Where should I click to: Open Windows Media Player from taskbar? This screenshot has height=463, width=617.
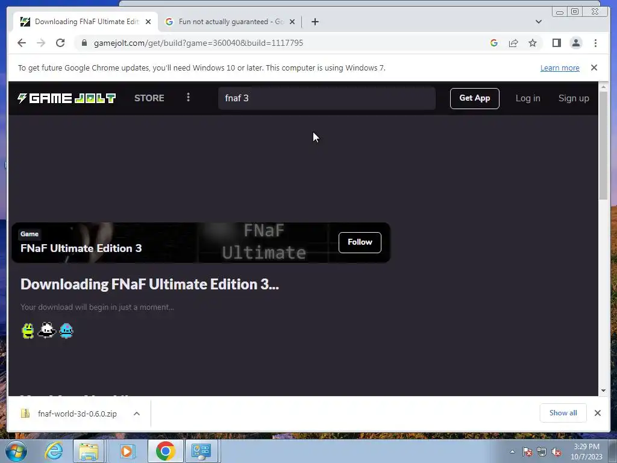tap(127, 451)
